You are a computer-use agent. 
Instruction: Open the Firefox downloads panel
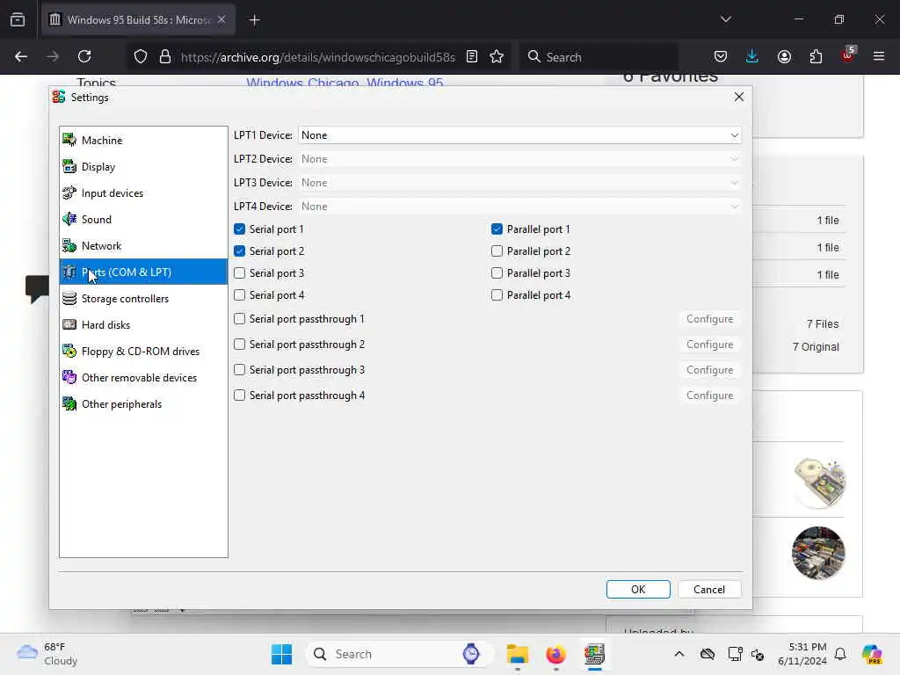752,57
